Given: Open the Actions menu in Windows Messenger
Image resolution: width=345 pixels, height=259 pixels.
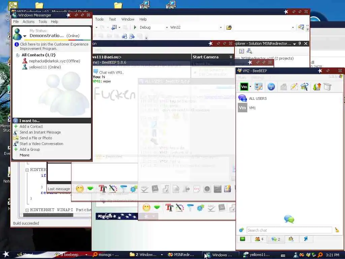Looking at the screenshot, I should (x=29, y=22).
